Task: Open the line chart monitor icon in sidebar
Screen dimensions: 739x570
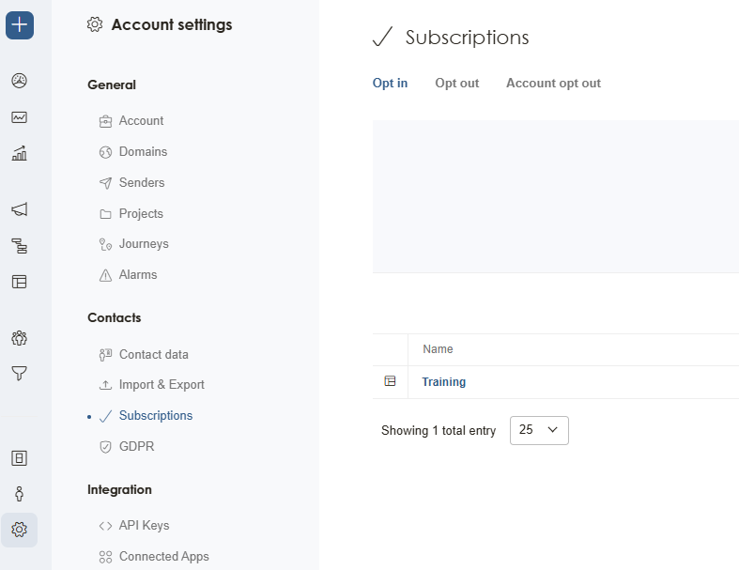Action: (19, 117)
